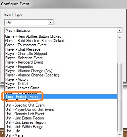
Task: Click the scrollbar thumb grip in event list
Action: pyautogui.click(x=120, y=97)
